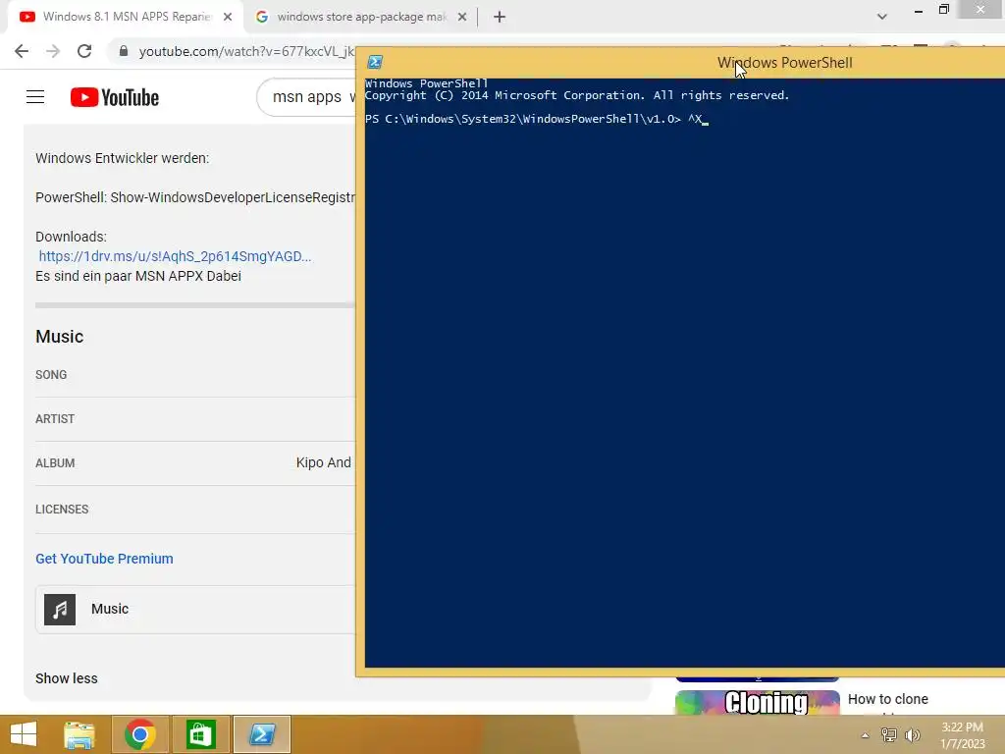Viewport: 1005px width, 754px height.
Task: Click the YouTube logo
Action: click(x=115, y=97)
